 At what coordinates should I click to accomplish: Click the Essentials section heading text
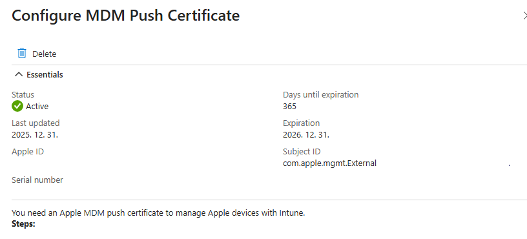click(45, 75)
